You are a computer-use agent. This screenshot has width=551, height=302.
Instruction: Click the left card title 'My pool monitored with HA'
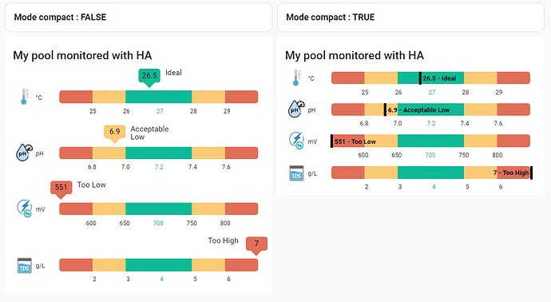pos(82,56)
